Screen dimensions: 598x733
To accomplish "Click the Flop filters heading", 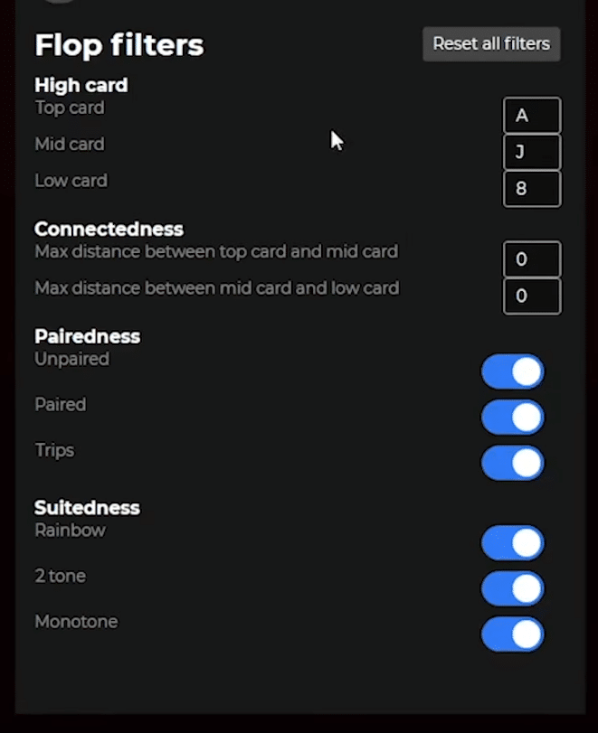I will coord(119,44).
